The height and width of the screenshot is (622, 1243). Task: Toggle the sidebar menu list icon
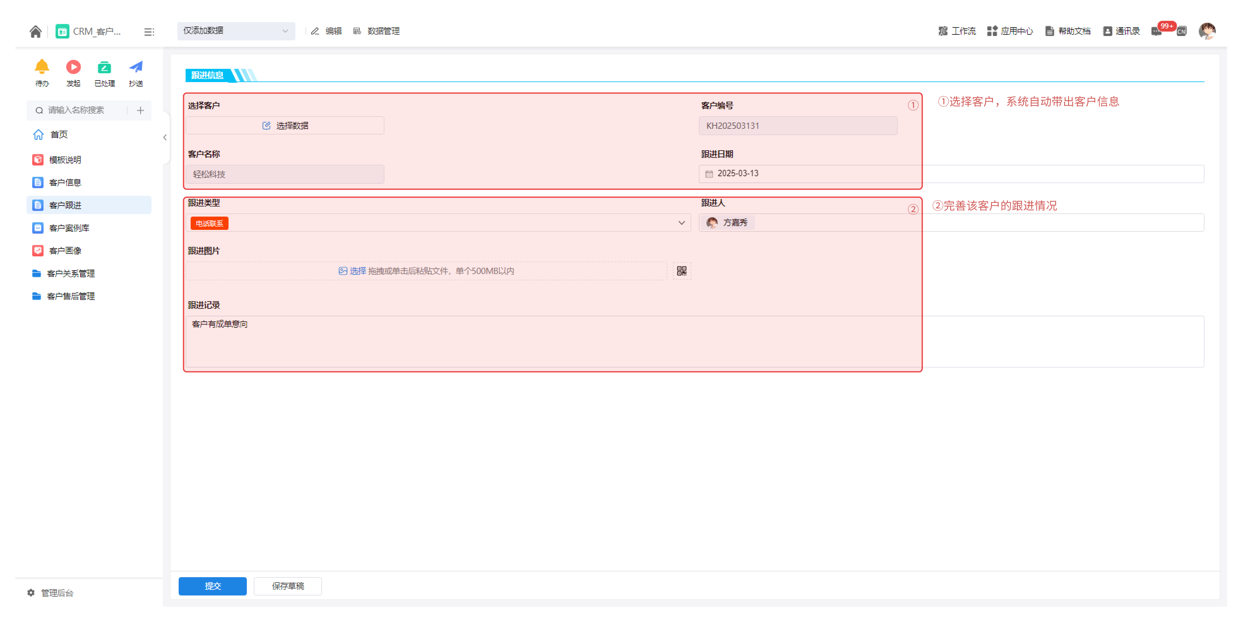click(149, 32)
